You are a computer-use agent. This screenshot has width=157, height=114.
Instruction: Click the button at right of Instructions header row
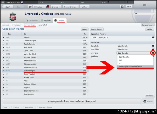click(x=149, y=29)
